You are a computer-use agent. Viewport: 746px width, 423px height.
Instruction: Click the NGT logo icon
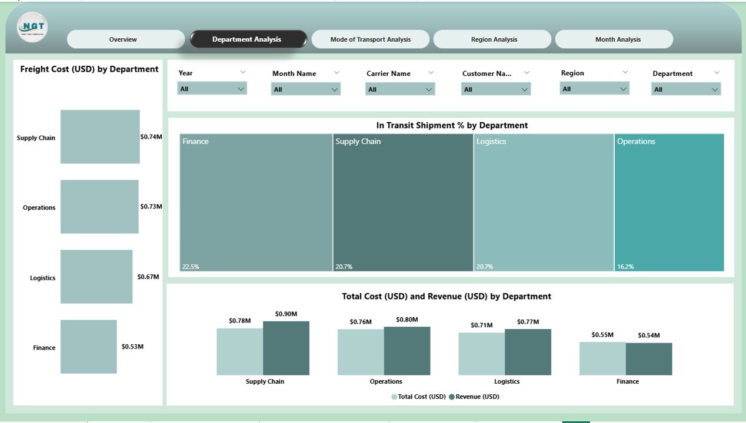coord(32,27)
